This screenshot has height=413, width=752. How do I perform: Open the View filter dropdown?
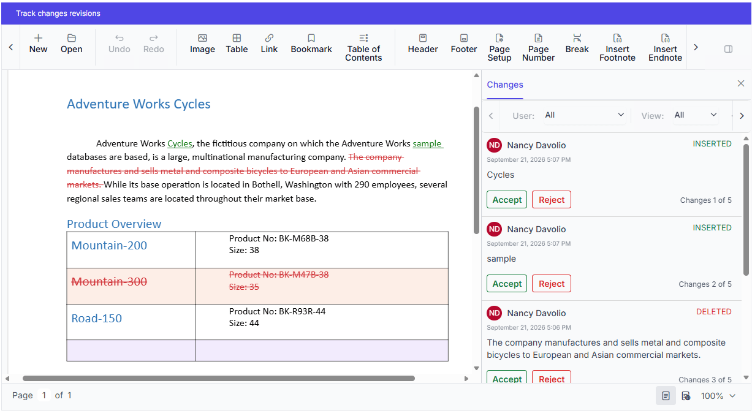696,115
